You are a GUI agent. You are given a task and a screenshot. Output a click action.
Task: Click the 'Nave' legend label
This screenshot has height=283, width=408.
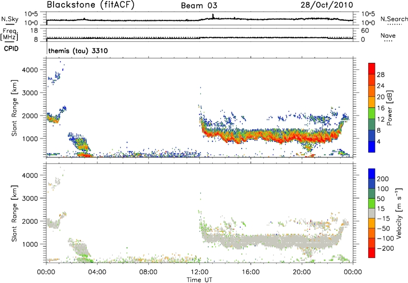click(388, 35)
